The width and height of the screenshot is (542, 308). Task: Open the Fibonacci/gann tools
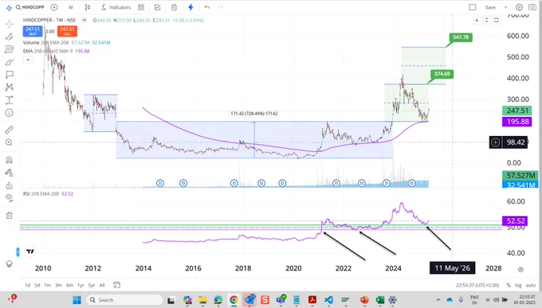tap(10, 49)
